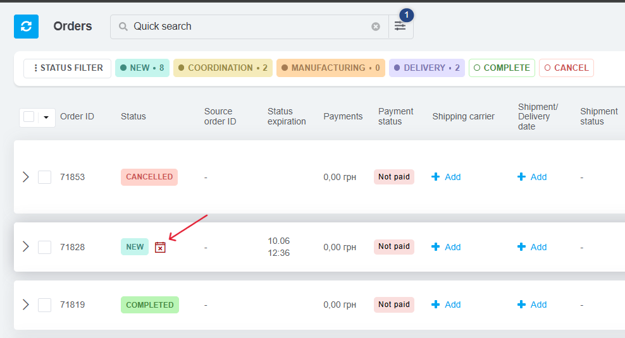Viewport: 625px width, 338px height.
Task: Click the Shipment/Delivery date column header
Action: point(538,117)
